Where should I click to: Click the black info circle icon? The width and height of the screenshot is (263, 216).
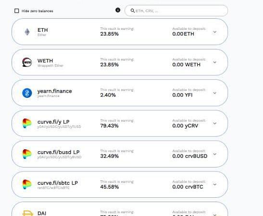click(118, 10)
